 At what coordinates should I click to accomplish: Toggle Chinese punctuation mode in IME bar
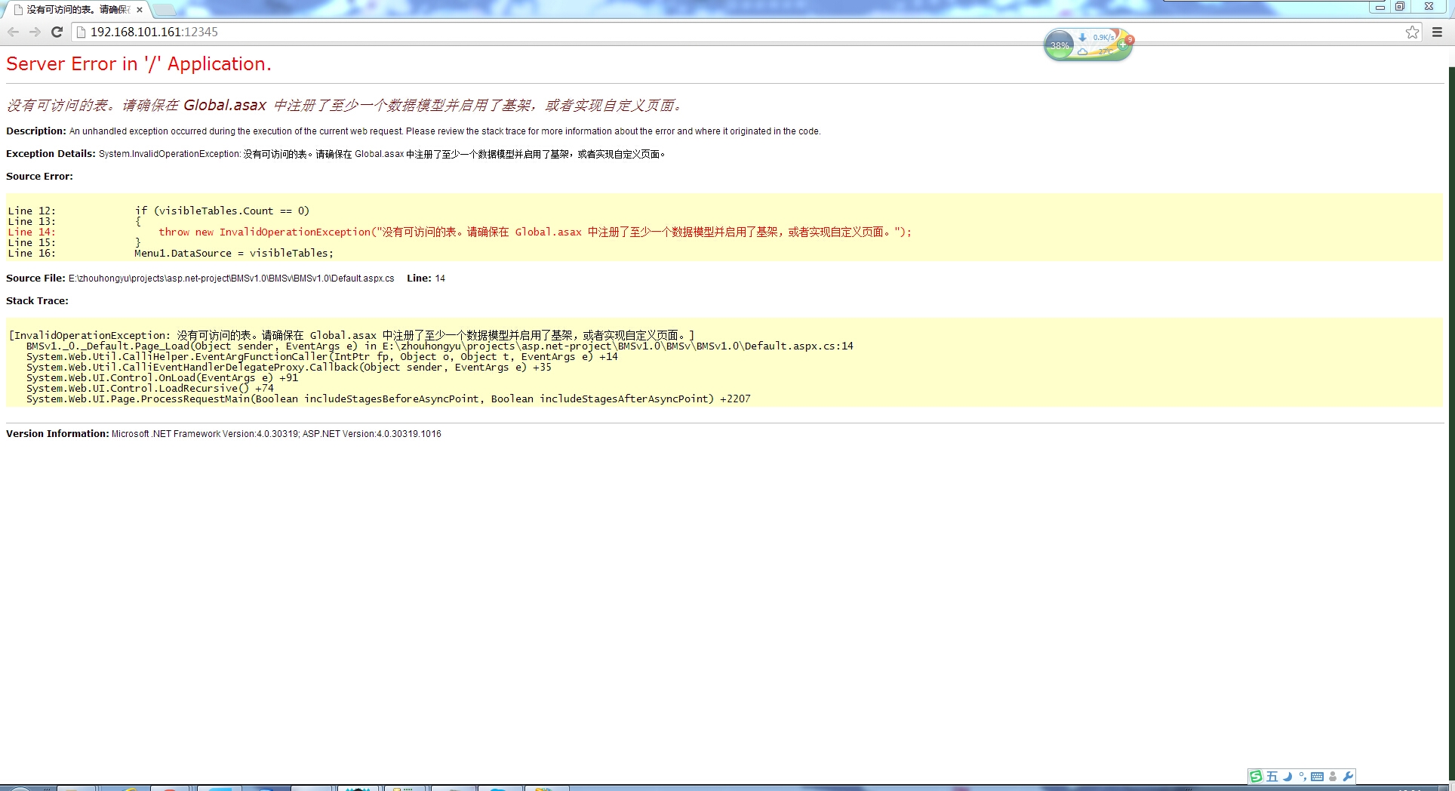pos(1303,776)
